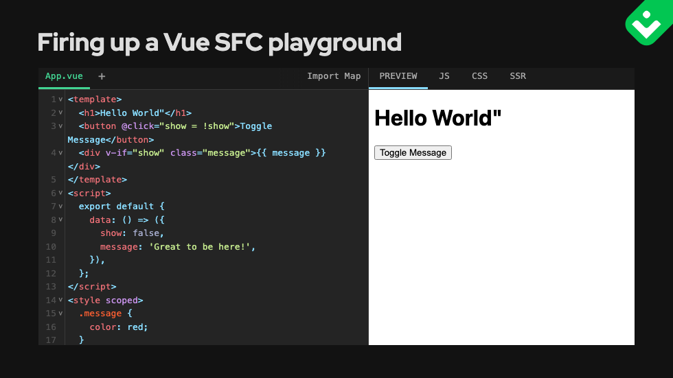Image resolution: width=673 pixels, height=378 pixels.
Task: Click the 'Great to be here!' string
Action: 200,247
